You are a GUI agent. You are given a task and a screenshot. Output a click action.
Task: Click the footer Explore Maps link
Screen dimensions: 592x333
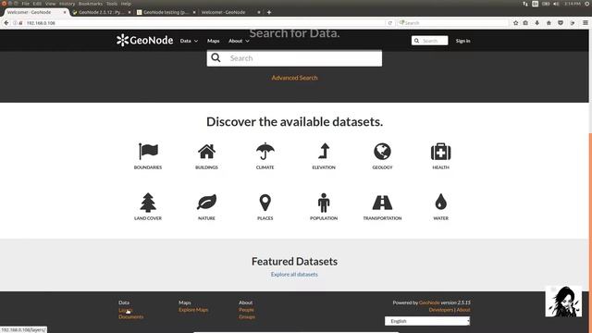coord(193,310)
